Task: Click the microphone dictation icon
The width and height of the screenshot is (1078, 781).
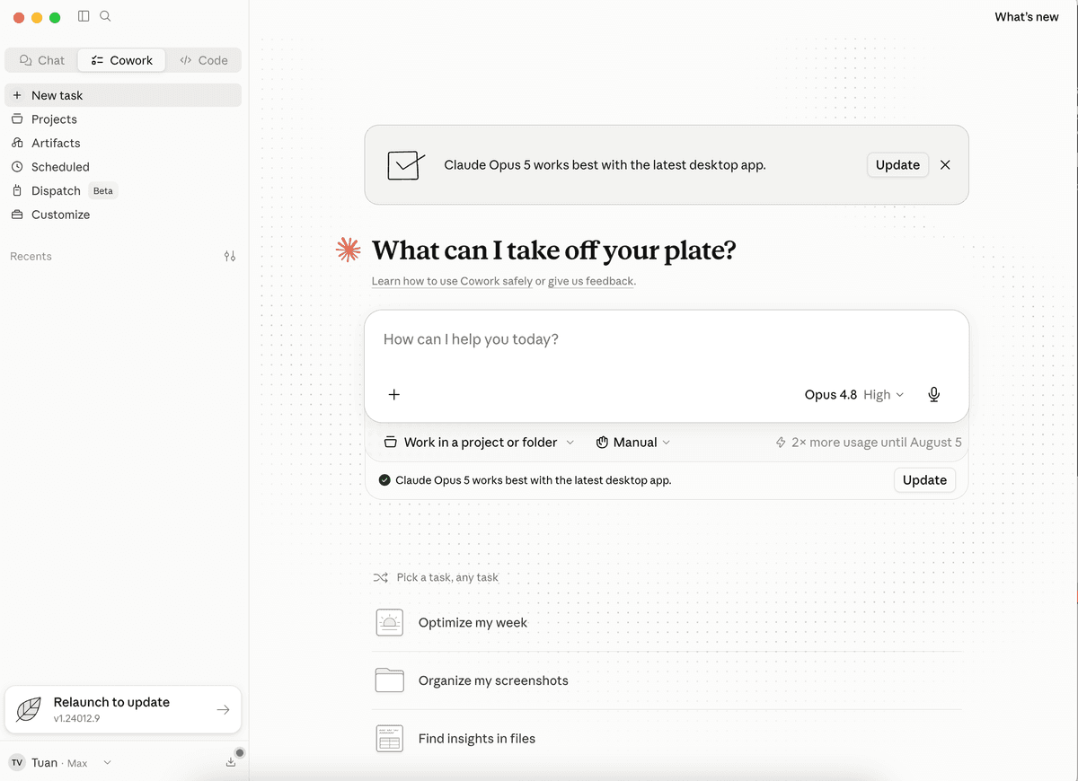Action: click(x=934, y=394)
